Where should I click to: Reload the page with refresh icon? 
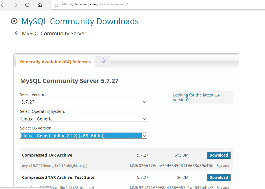[x=27, y=5]
